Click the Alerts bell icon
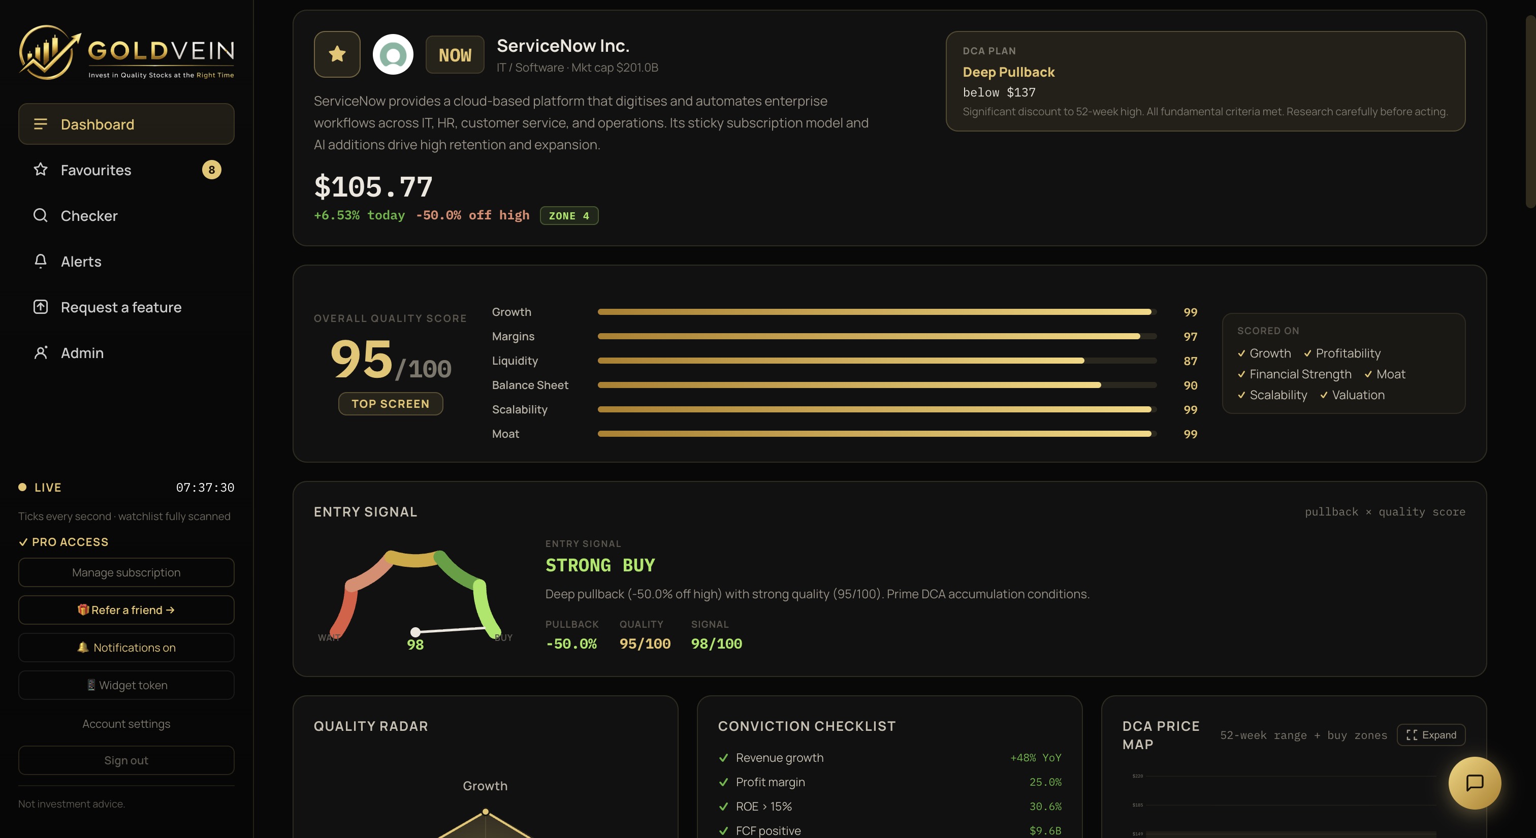 [41, 261]
